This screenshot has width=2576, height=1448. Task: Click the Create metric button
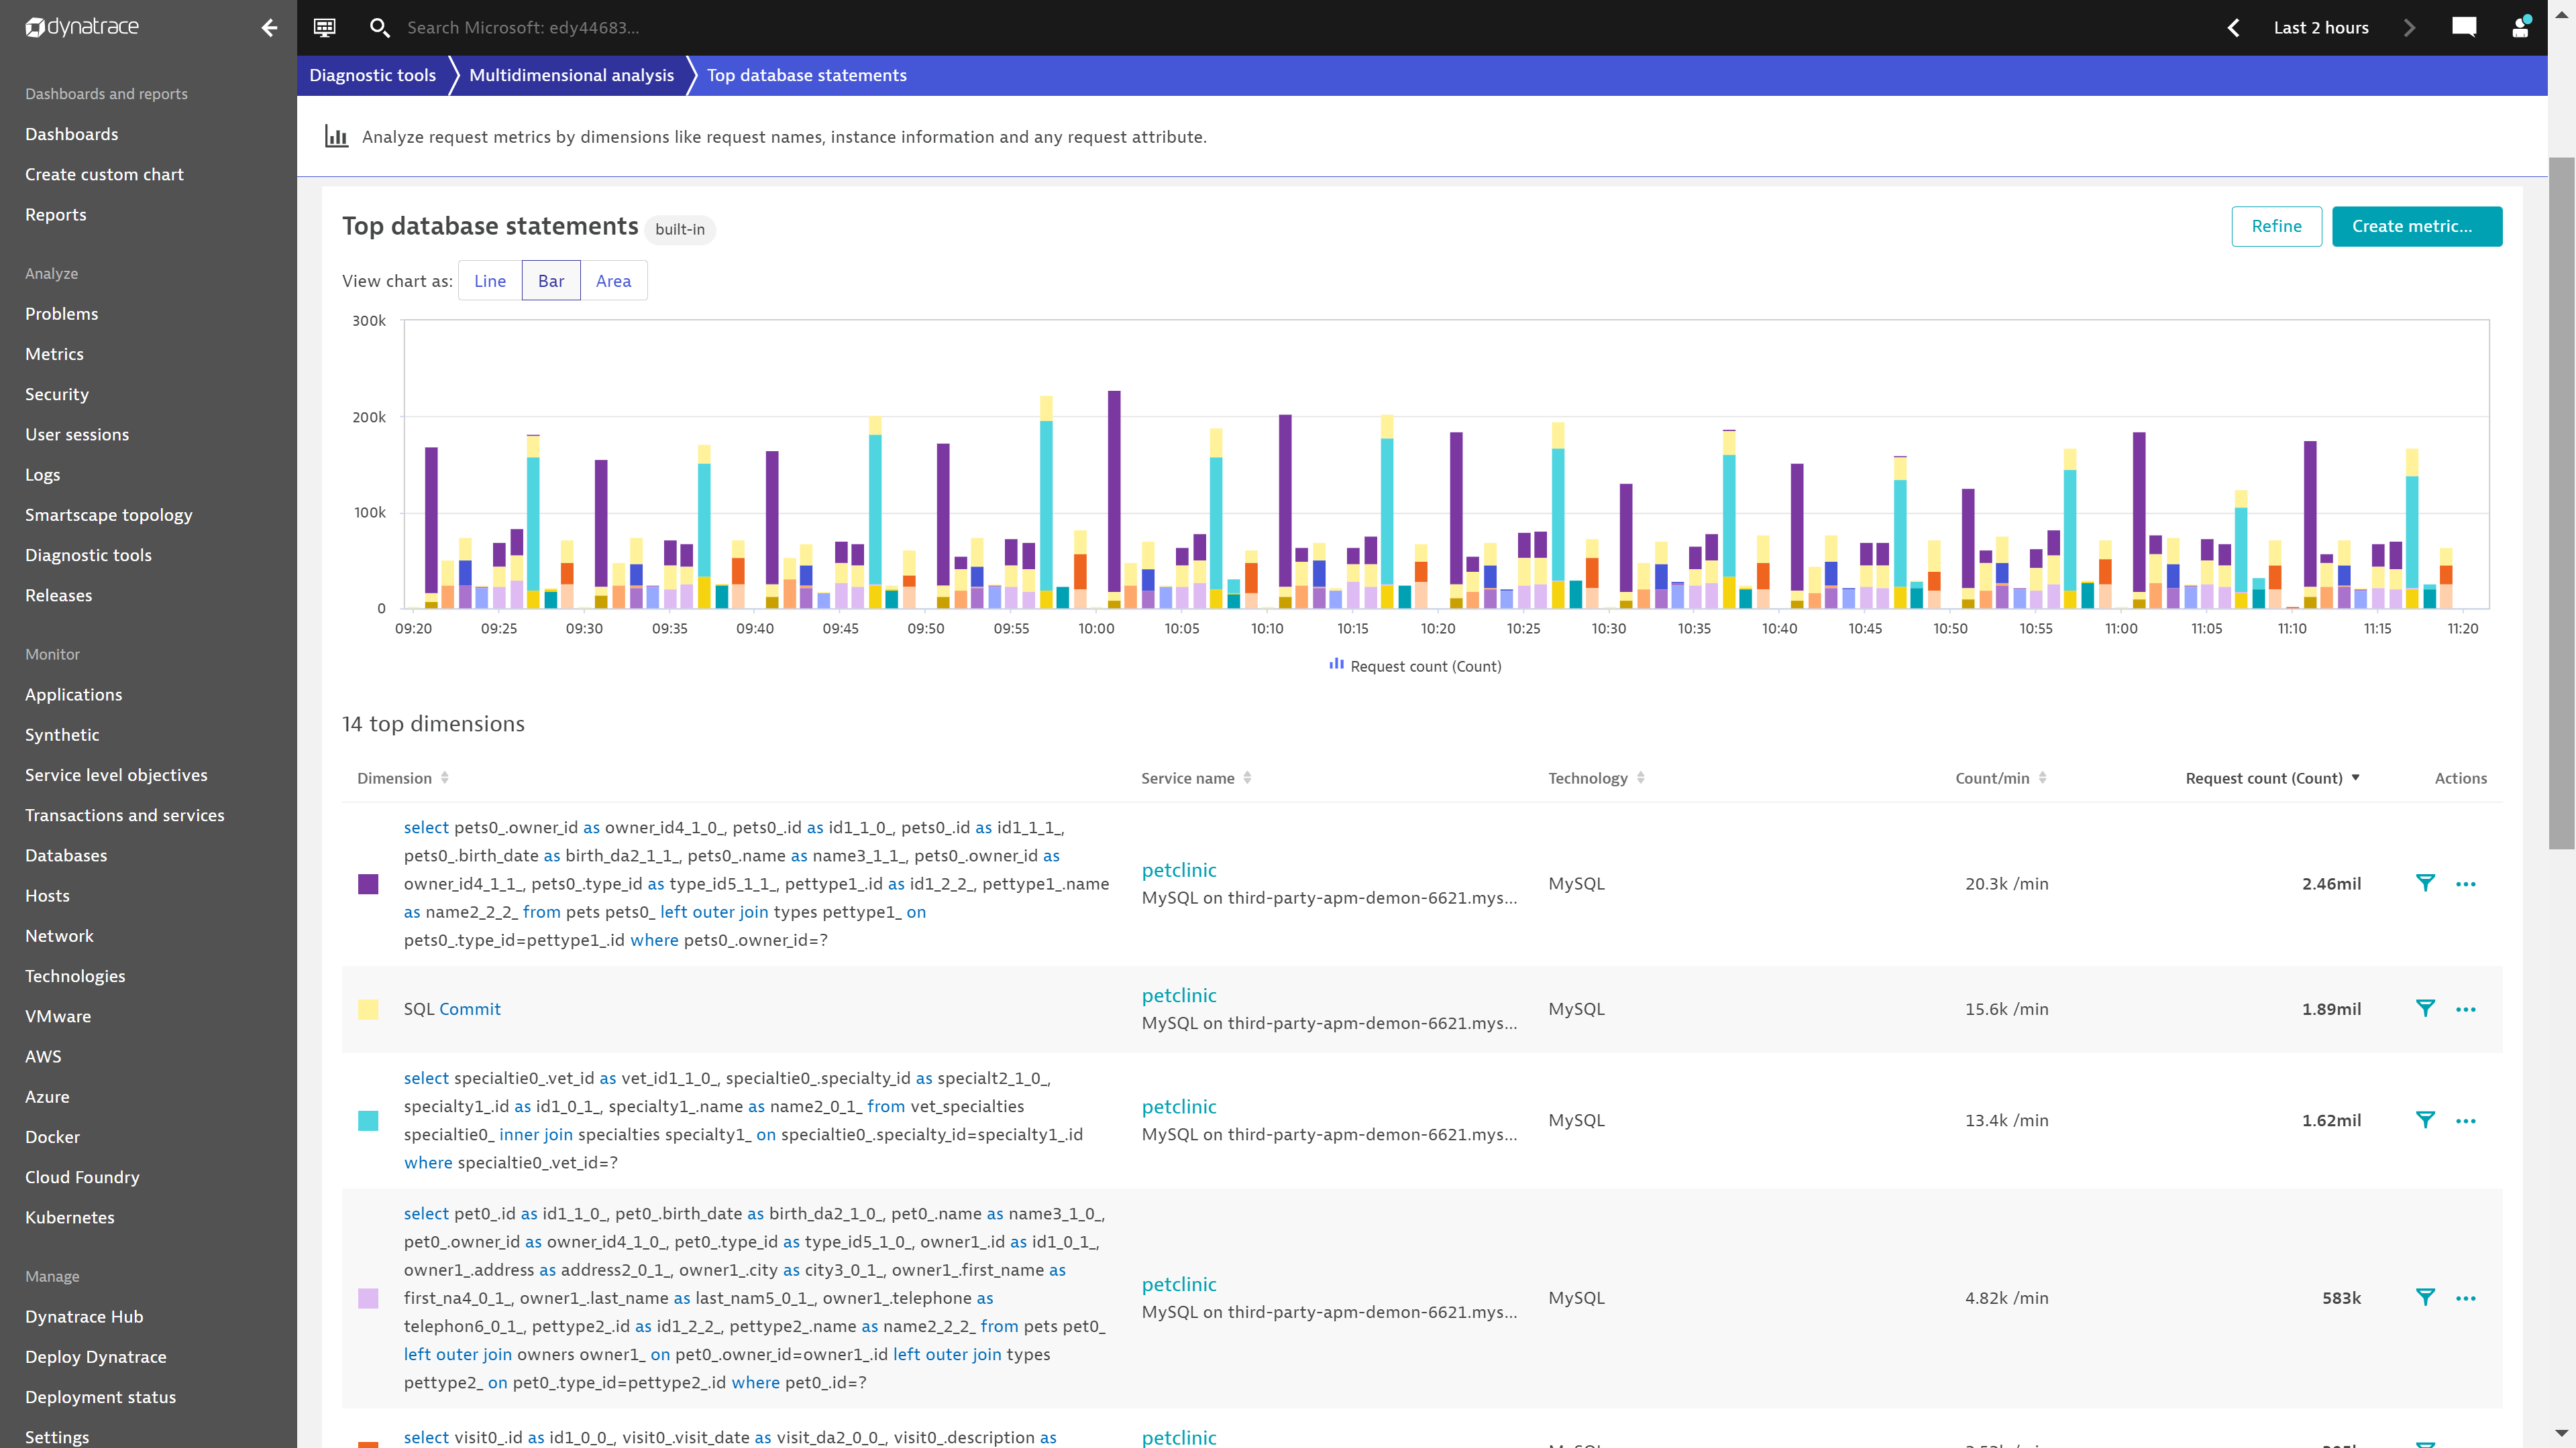[x=2416, y=227]
